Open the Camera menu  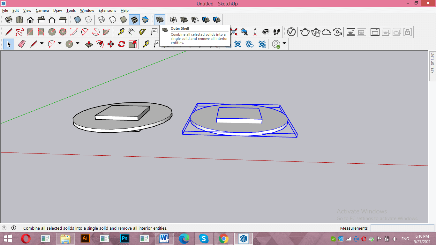[42, 11]
